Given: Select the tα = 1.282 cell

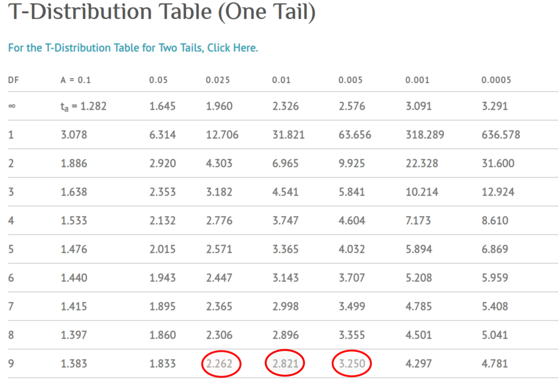Looking at the screenshot, I should point(84,106).
